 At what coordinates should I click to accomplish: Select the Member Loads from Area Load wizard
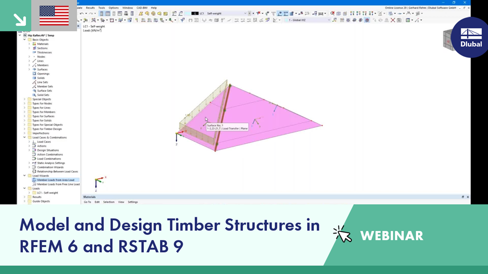point(55,180)
